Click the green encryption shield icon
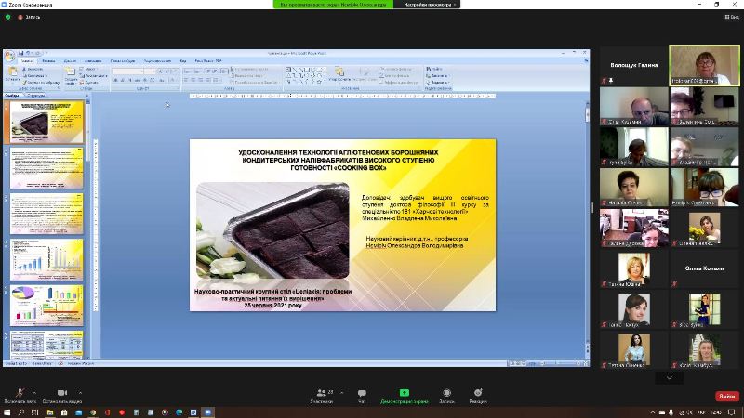The width and height of the screenshot is (744, 418). pyautogui.click(x=7, y=17)
